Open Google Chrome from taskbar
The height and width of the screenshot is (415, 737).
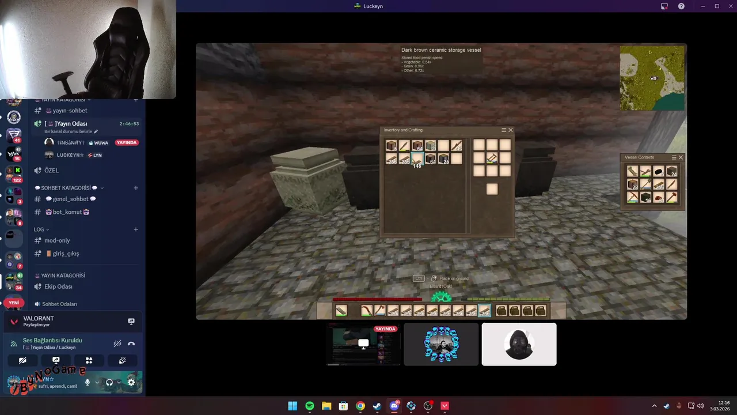(x=360, y=406)
